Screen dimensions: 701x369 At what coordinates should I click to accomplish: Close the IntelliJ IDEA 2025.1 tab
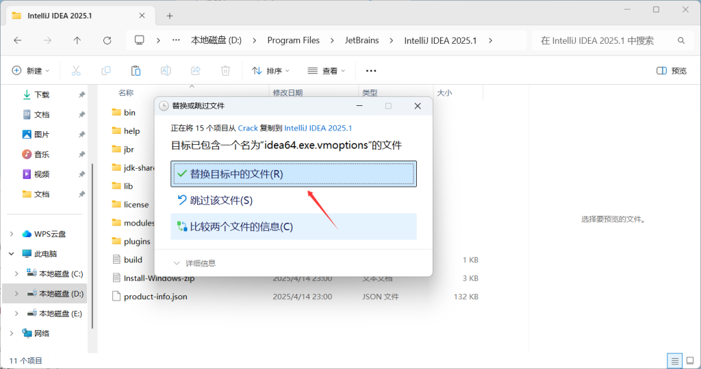point(142,16)
